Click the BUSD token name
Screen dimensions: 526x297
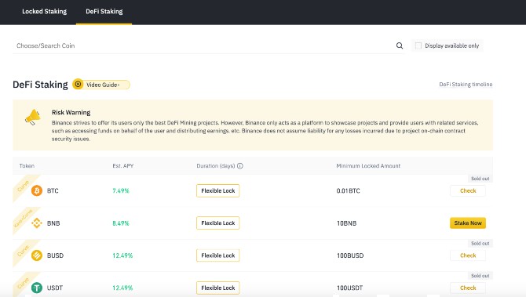55,255
